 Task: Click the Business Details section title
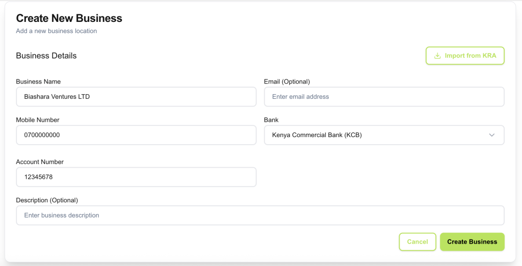click(46, 56)
